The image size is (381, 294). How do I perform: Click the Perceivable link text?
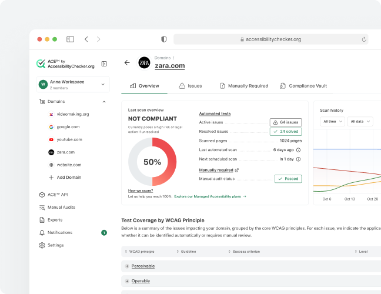[x=143, y=266]
